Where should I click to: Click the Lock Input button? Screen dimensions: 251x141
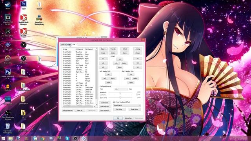pyautogui.click(x=105, y=103)
